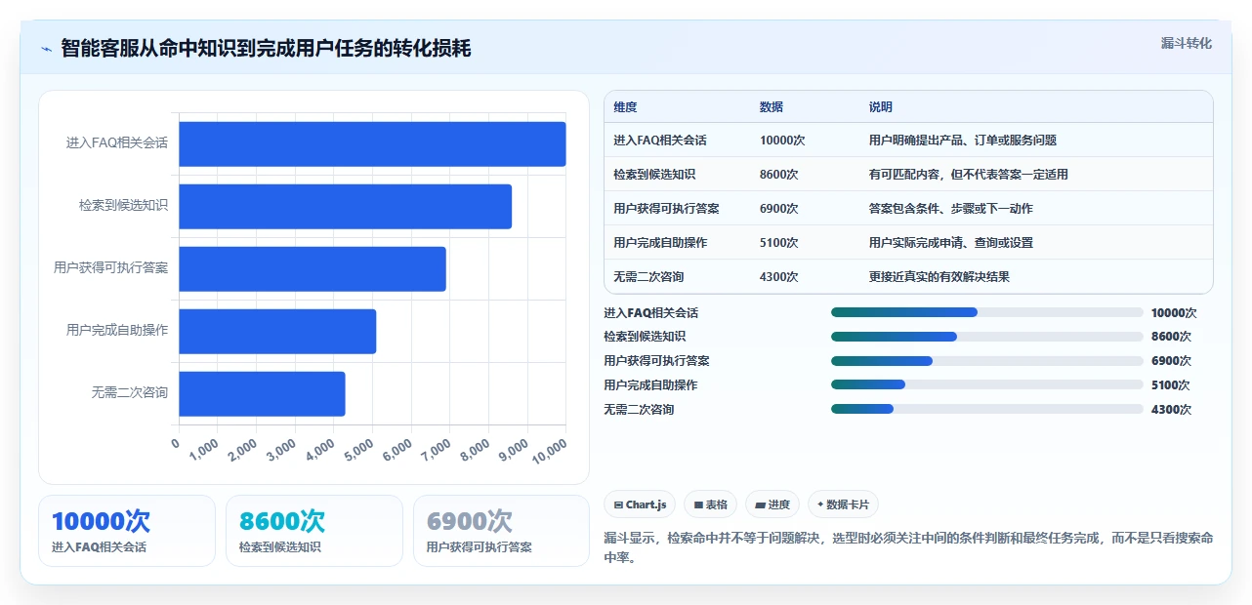Click progress bar for 无需二次咨询
The width and height of the screenshot is (1252, 605).
[x=986, y=409]
